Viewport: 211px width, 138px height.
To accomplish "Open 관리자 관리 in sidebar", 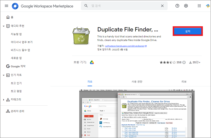I will tap(17, 111).
